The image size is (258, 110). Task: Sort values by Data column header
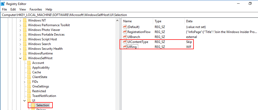coord(221,21)
